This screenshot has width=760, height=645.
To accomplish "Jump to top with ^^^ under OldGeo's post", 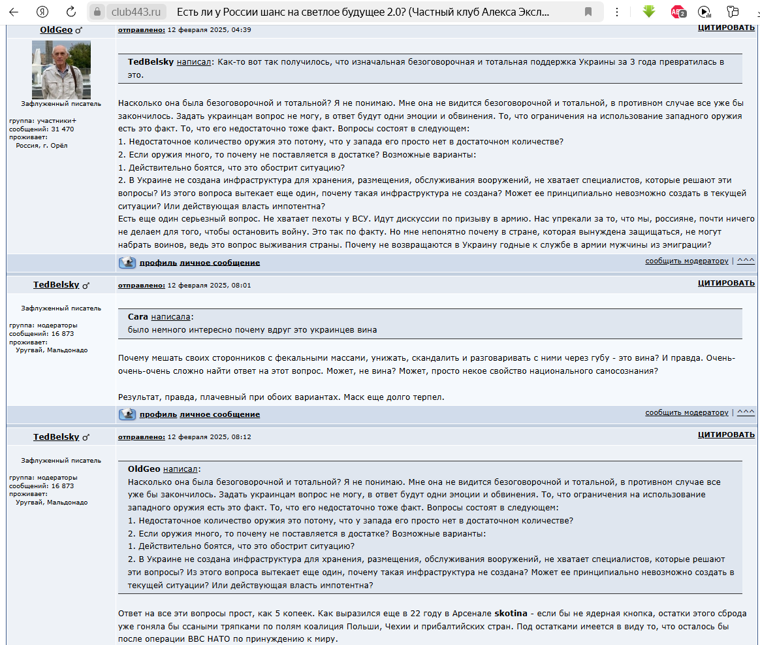I will [746, 261].
